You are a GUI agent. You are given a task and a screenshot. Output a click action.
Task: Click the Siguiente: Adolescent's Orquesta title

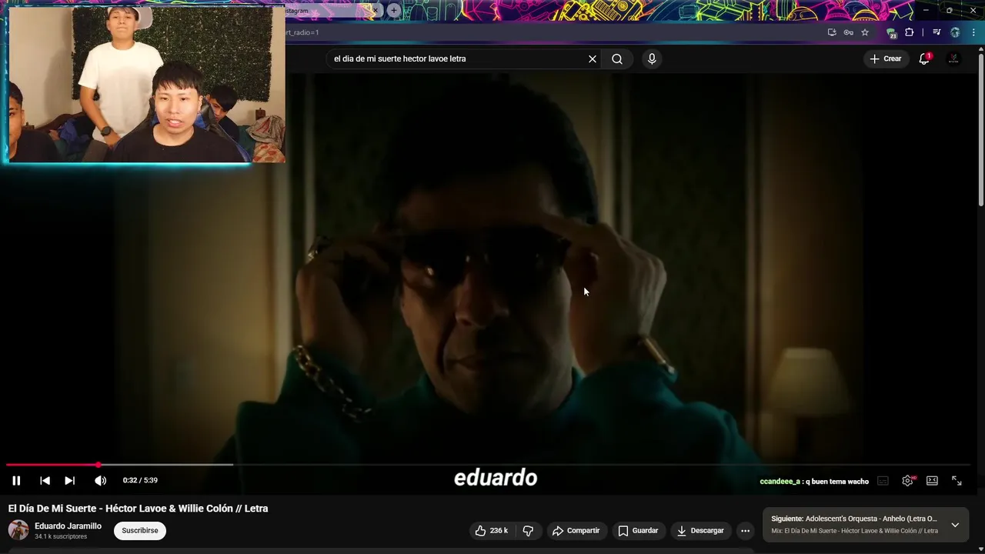(854, 519)
